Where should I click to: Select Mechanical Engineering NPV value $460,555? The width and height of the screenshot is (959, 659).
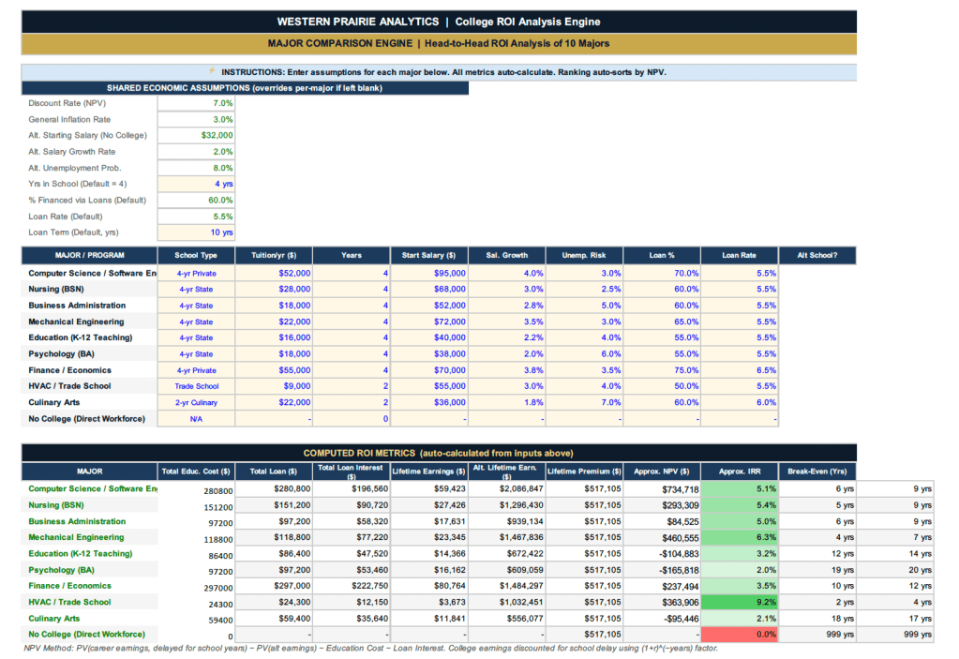pyautogui.click(x=662, y=538)
